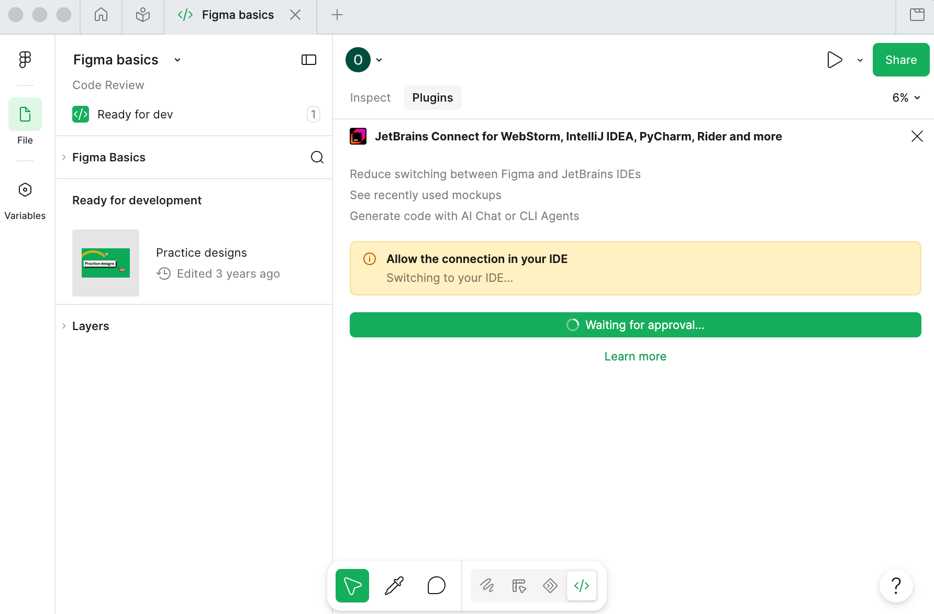Switch to Design mode icon in toolbar
Screen dimensions: 934x614
[x=519, y=586]
